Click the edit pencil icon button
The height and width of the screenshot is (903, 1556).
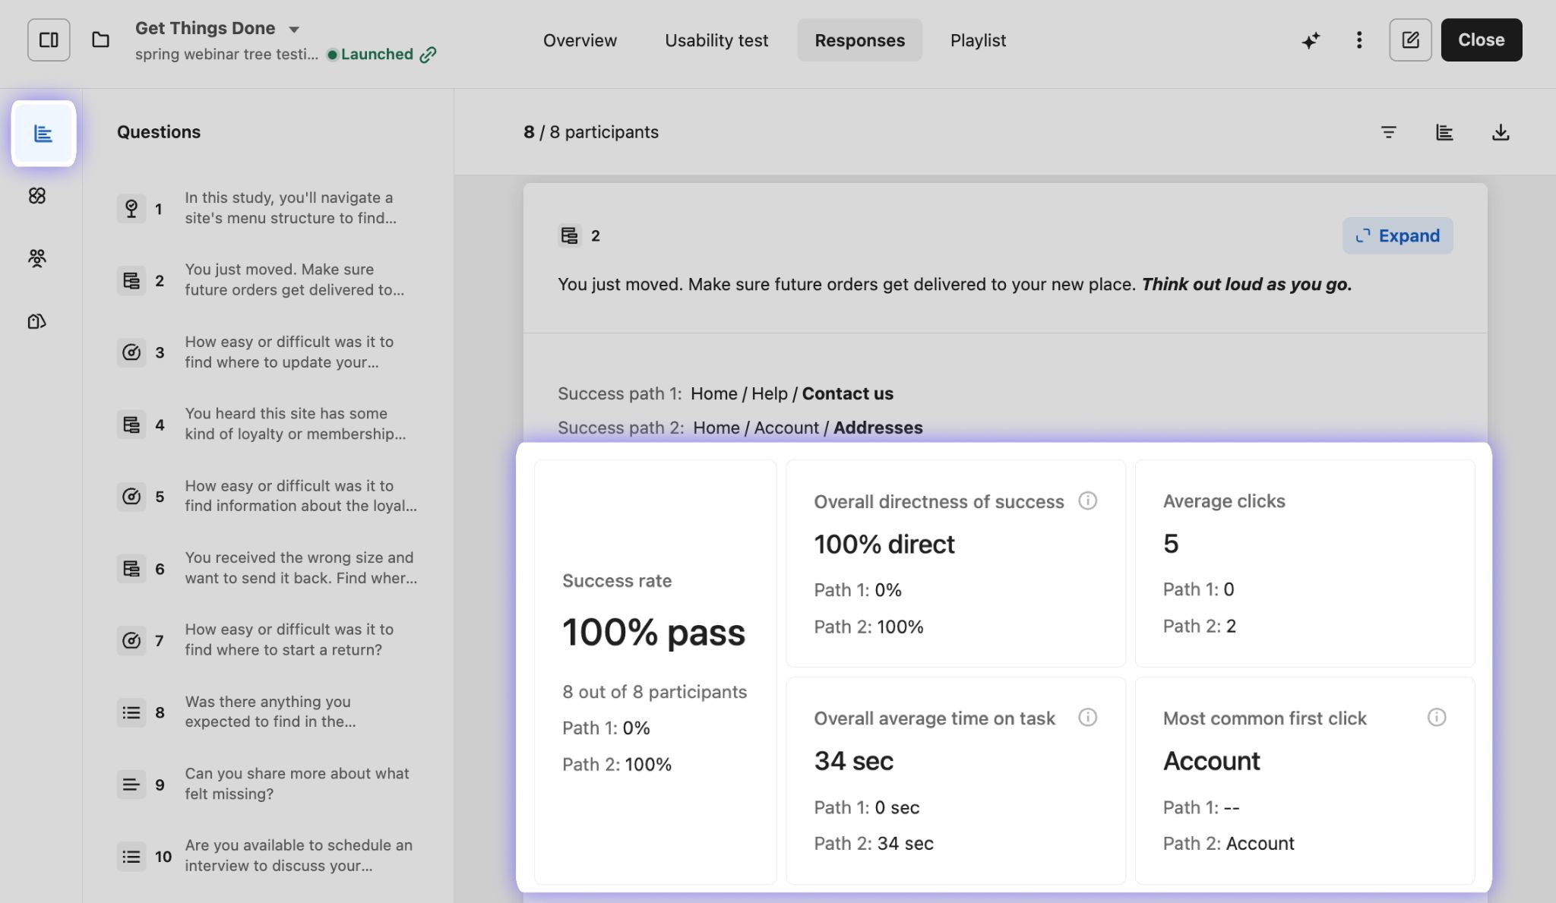click(x=1410, y=39)
